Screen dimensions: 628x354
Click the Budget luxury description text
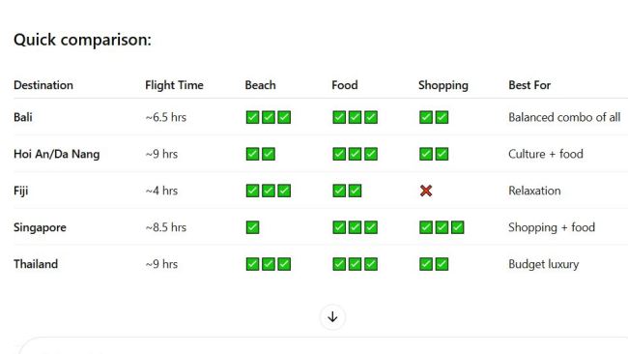click(544, 265)
